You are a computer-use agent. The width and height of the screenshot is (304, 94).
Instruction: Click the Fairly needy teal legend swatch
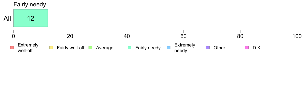(x=129, y=48)
